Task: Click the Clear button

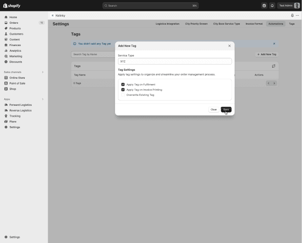Action: pyautogui.click(x=214, y=110)
